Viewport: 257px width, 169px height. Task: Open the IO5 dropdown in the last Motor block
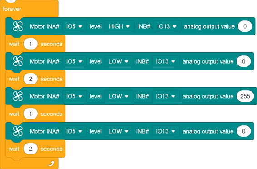point(74,131)
